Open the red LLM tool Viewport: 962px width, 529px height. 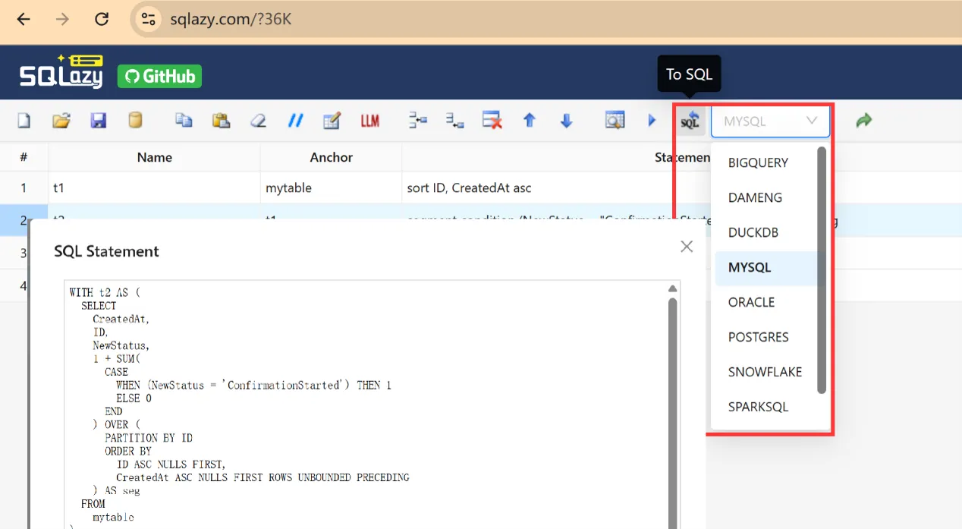(370, 121)
